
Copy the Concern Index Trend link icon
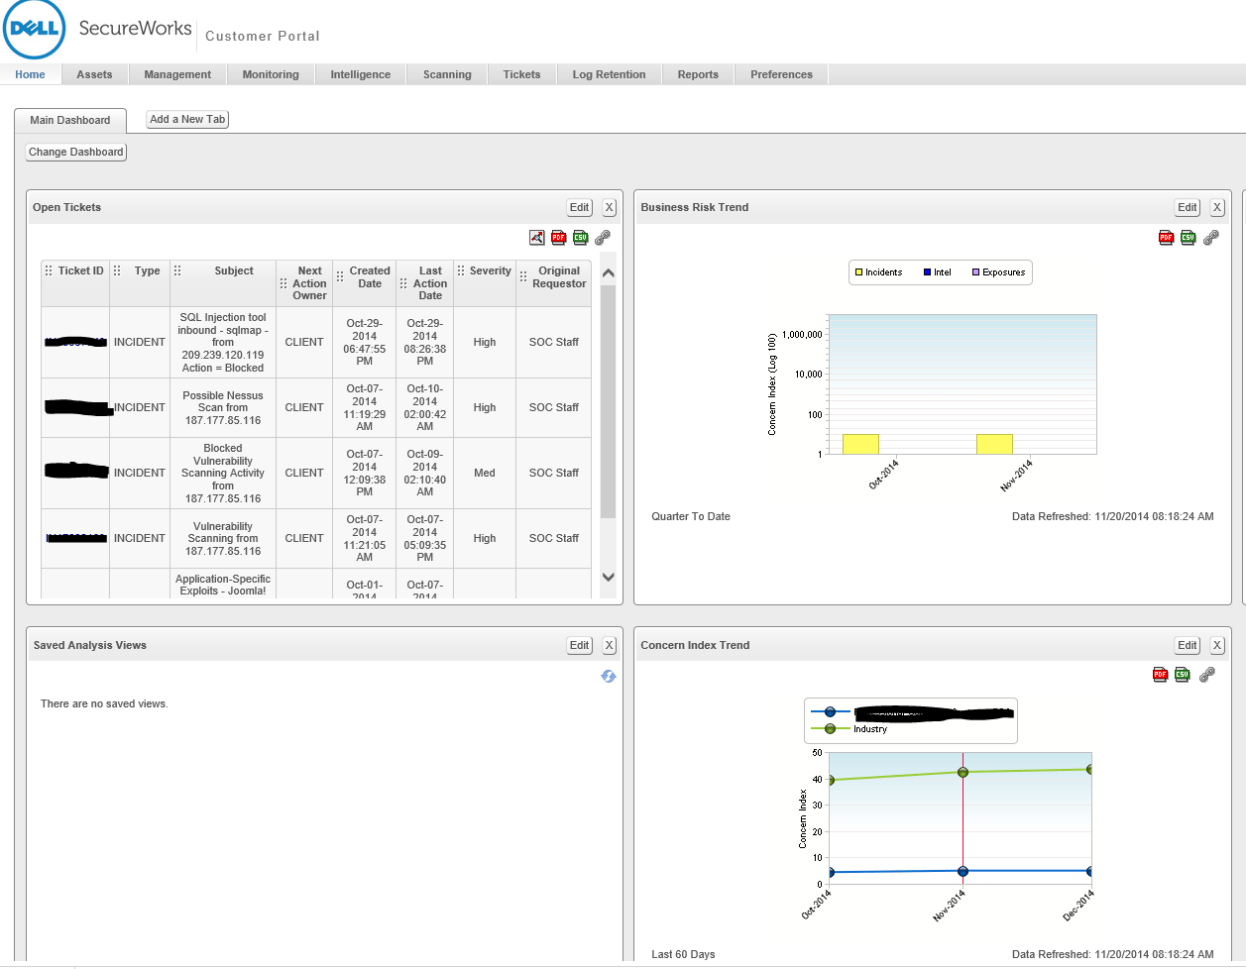[x=1207, y=675]
